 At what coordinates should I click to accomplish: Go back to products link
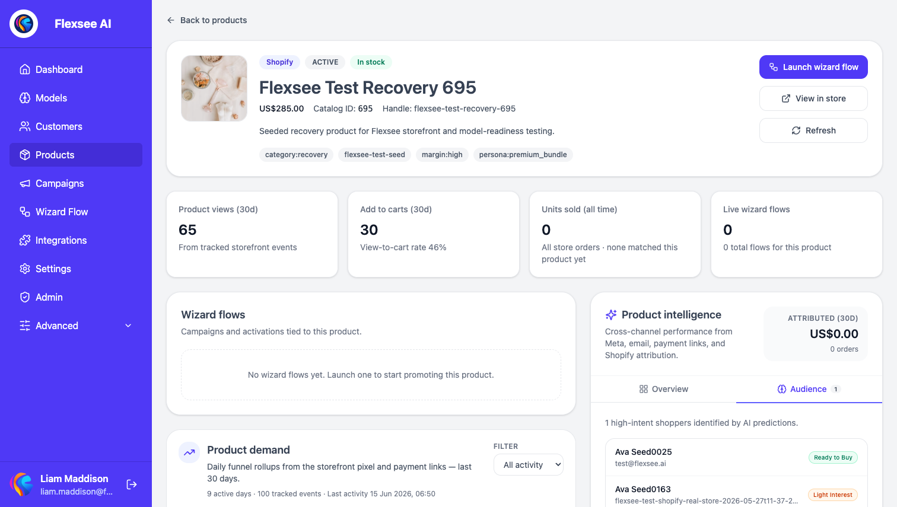point(207,20)
